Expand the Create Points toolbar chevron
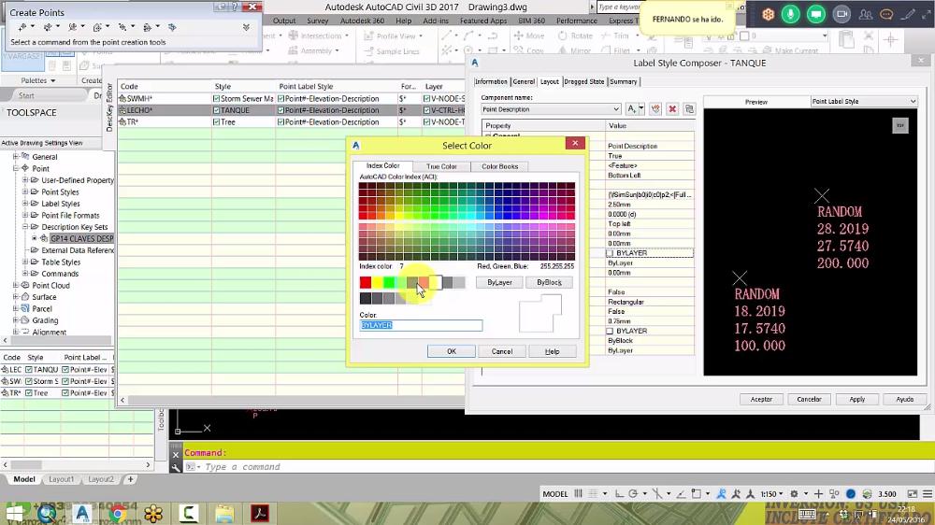Image resolution: width=935 pixels, height=525 pixels. click(246, 27)
